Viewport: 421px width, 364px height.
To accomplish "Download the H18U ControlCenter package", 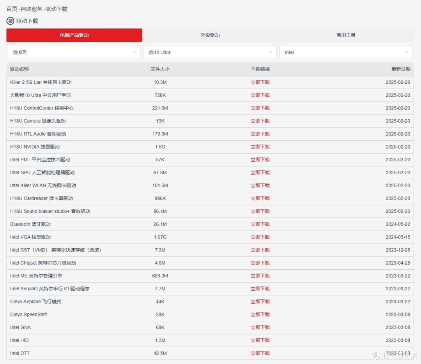I will click(x=260, y=108).
